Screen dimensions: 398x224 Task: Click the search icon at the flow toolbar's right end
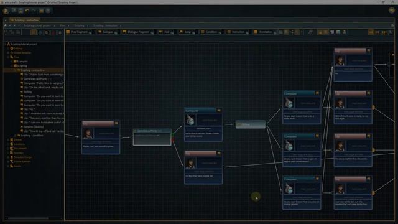tap(391, 32)
